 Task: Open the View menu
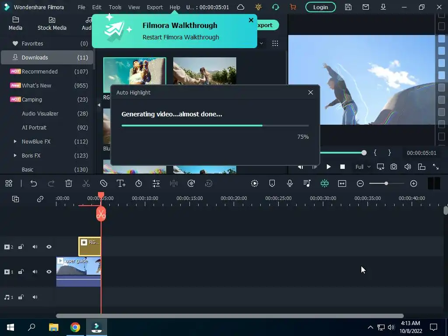[x=134, y=7]
